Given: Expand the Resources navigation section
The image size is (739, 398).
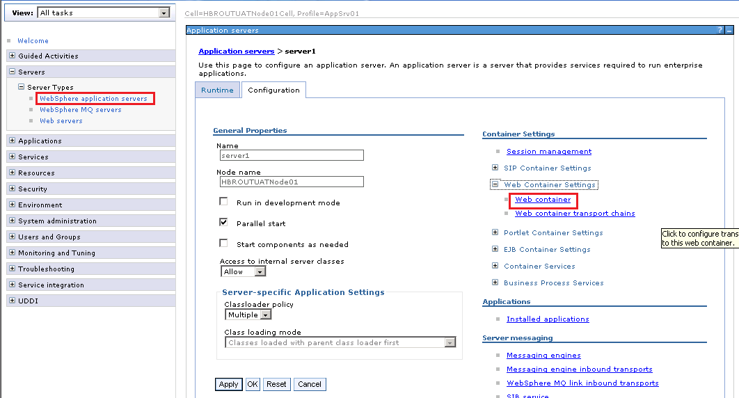Looking at the screenshot, I should point(13,173).
